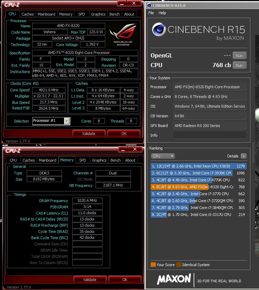Click the FSB:DRAM value 3:14
Viewport: 259px width, 290px height.
87,207
